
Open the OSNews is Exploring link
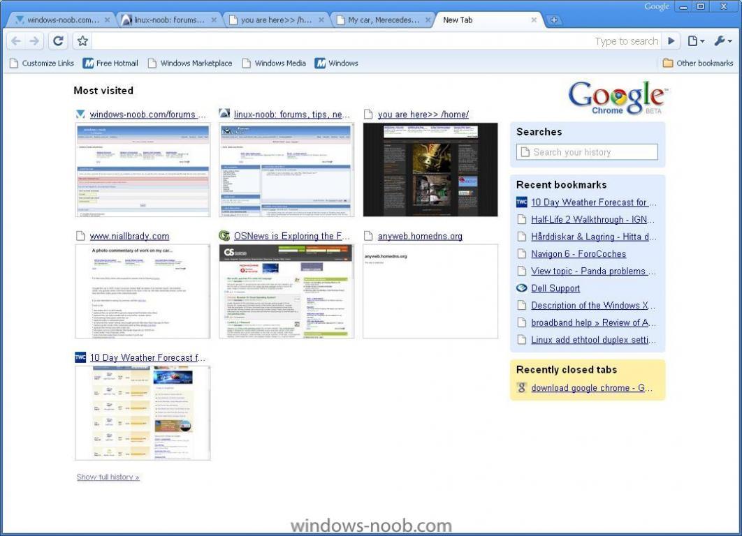[x=292, y=236]
